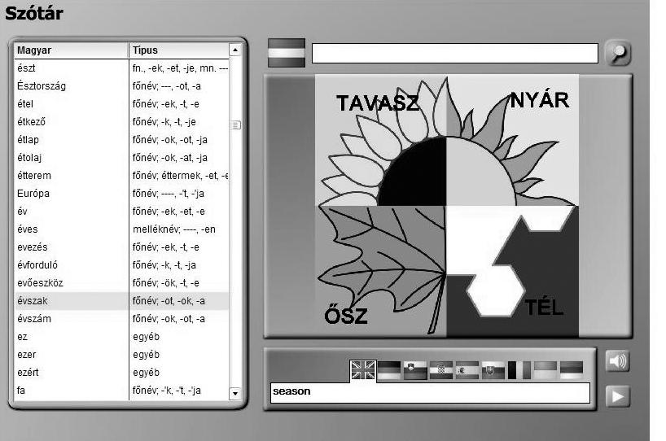The height and width of the screenshot is (441, 666).
Task: Choose the Slovenian flag with coat of arms
Action: (x=414, y=371)
